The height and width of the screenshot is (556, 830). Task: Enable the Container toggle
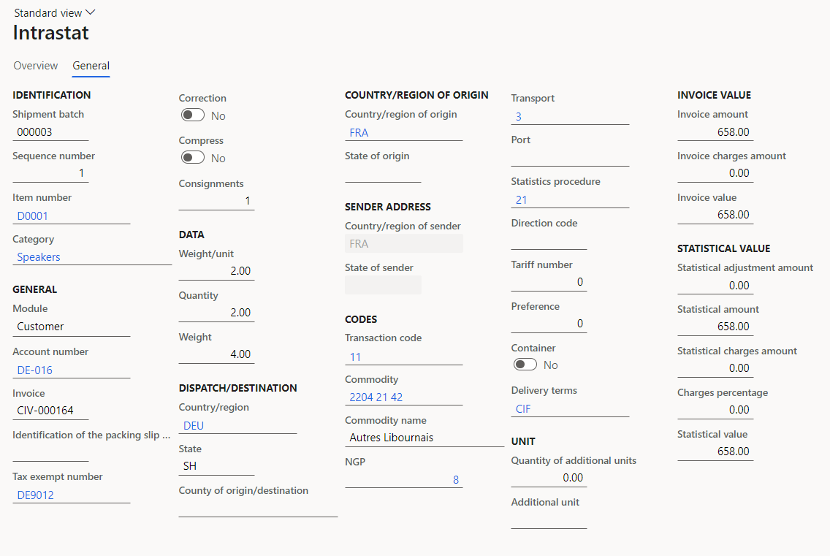coord(525,365)
